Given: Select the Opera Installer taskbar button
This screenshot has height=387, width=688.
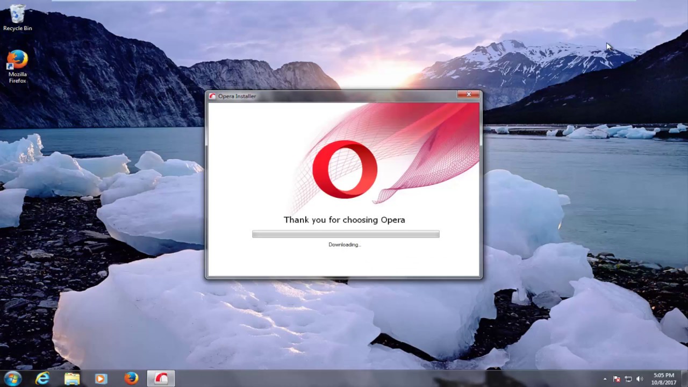Looking at the screenshot, I should click(x=161, y=378).
